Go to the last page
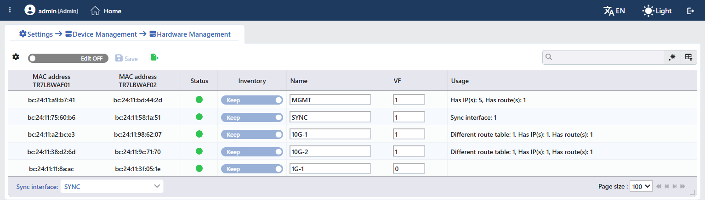Image resolution: width=705 pixels, height=200 pixels. pos(682,186)
